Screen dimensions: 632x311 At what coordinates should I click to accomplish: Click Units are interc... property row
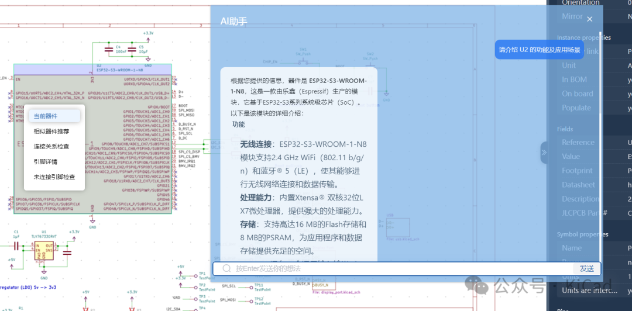coord(595,291)
